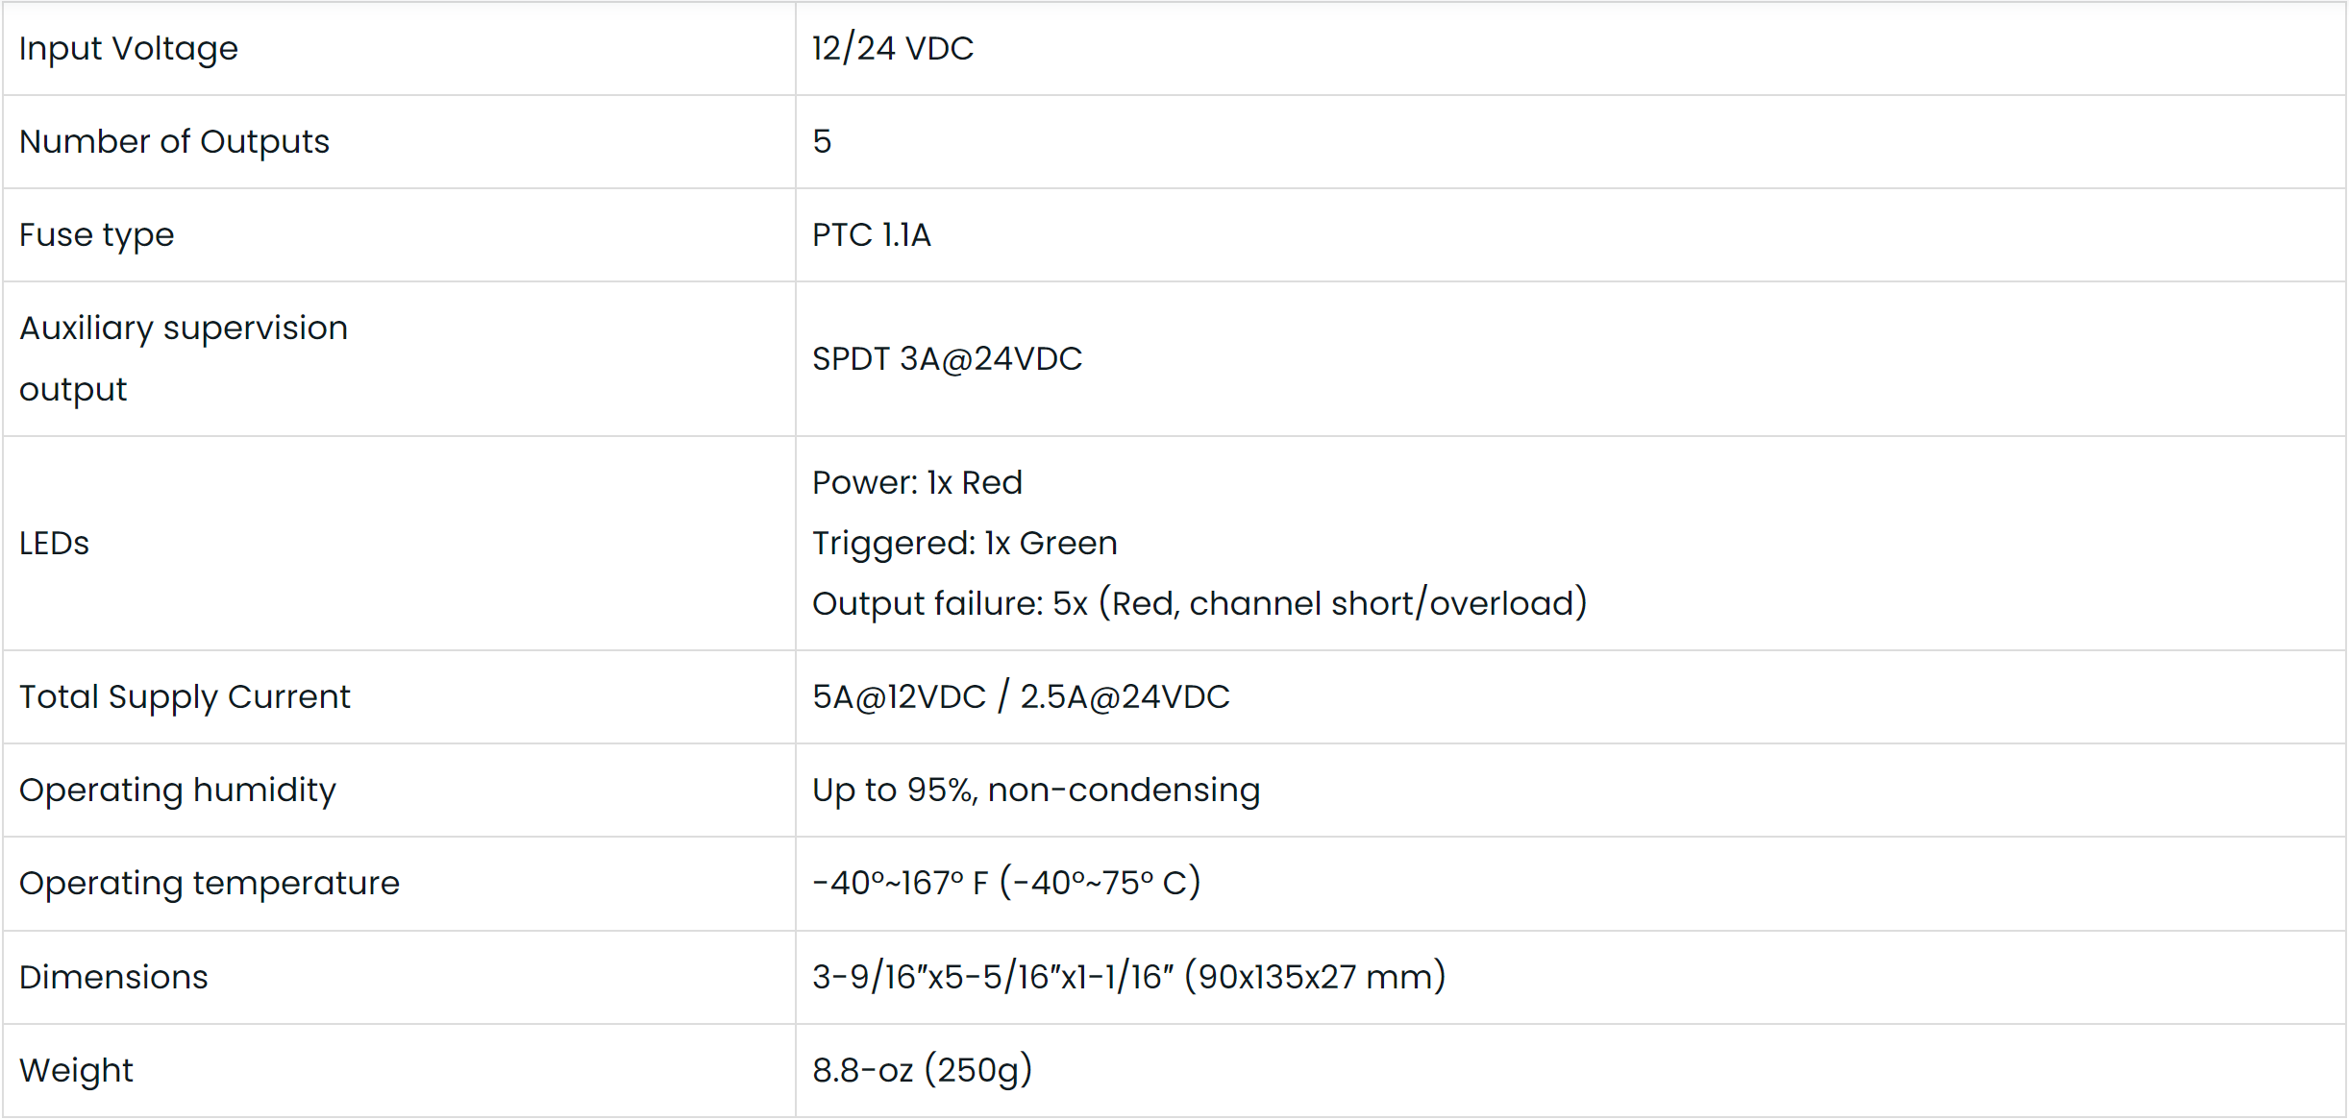Click the "Total Supply Current" label
This screenshot has height=1120, width=2349.
tap(185, 696)
